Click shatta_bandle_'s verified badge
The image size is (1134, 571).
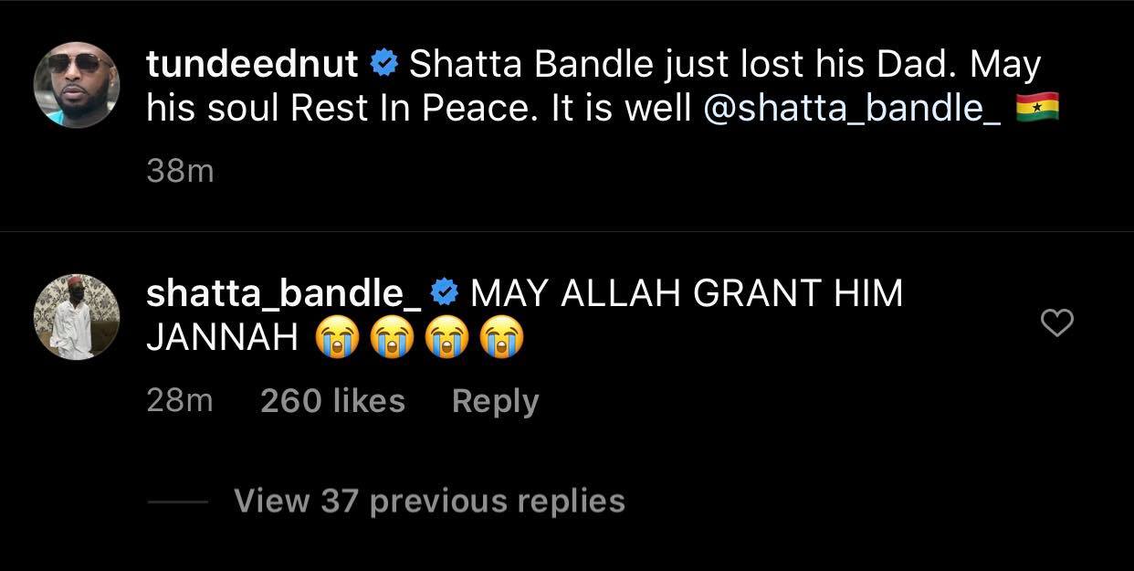(445, 291)
